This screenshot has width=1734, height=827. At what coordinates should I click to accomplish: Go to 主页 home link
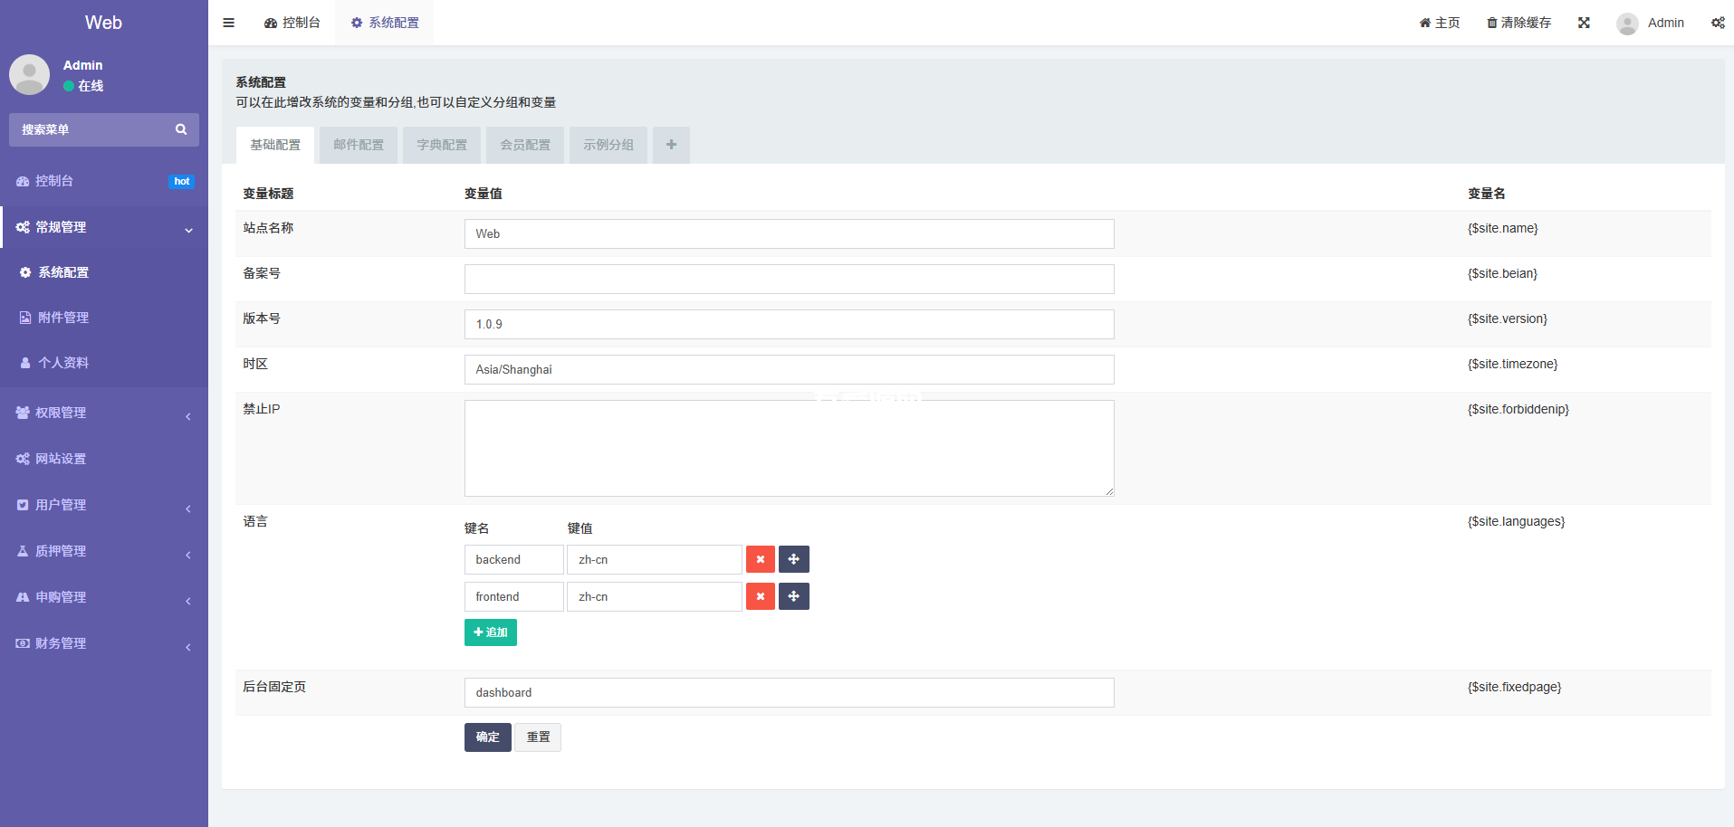(x=1440, y=23)
